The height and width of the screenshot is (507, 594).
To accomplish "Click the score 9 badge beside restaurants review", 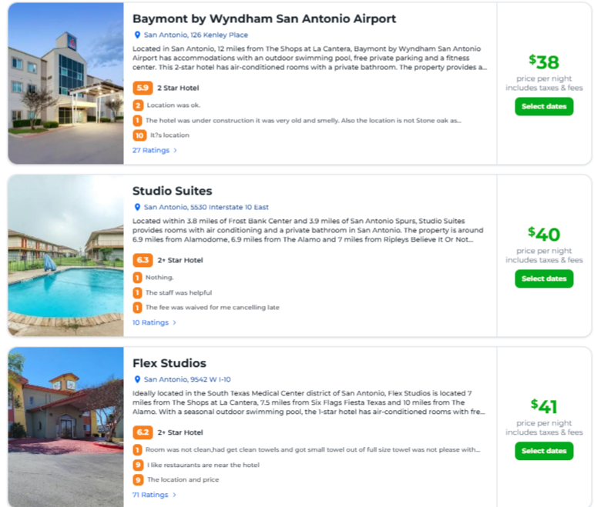I will pyautogui.click(x=138, y=465).
